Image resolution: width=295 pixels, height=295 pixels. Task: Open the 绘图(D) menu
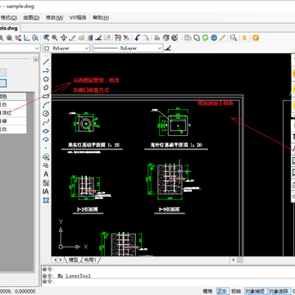tap(31, 17)
